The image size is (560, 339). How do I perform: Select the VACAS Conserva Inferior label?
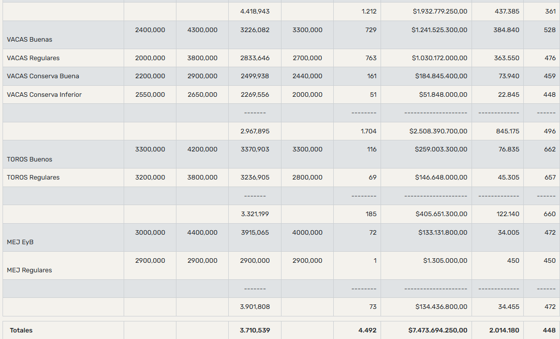point(44,94)
